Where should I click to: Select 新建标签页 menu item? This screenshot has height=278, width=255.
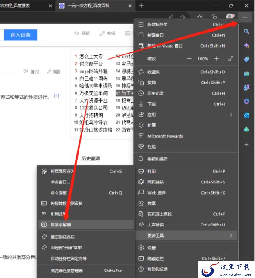186,24
